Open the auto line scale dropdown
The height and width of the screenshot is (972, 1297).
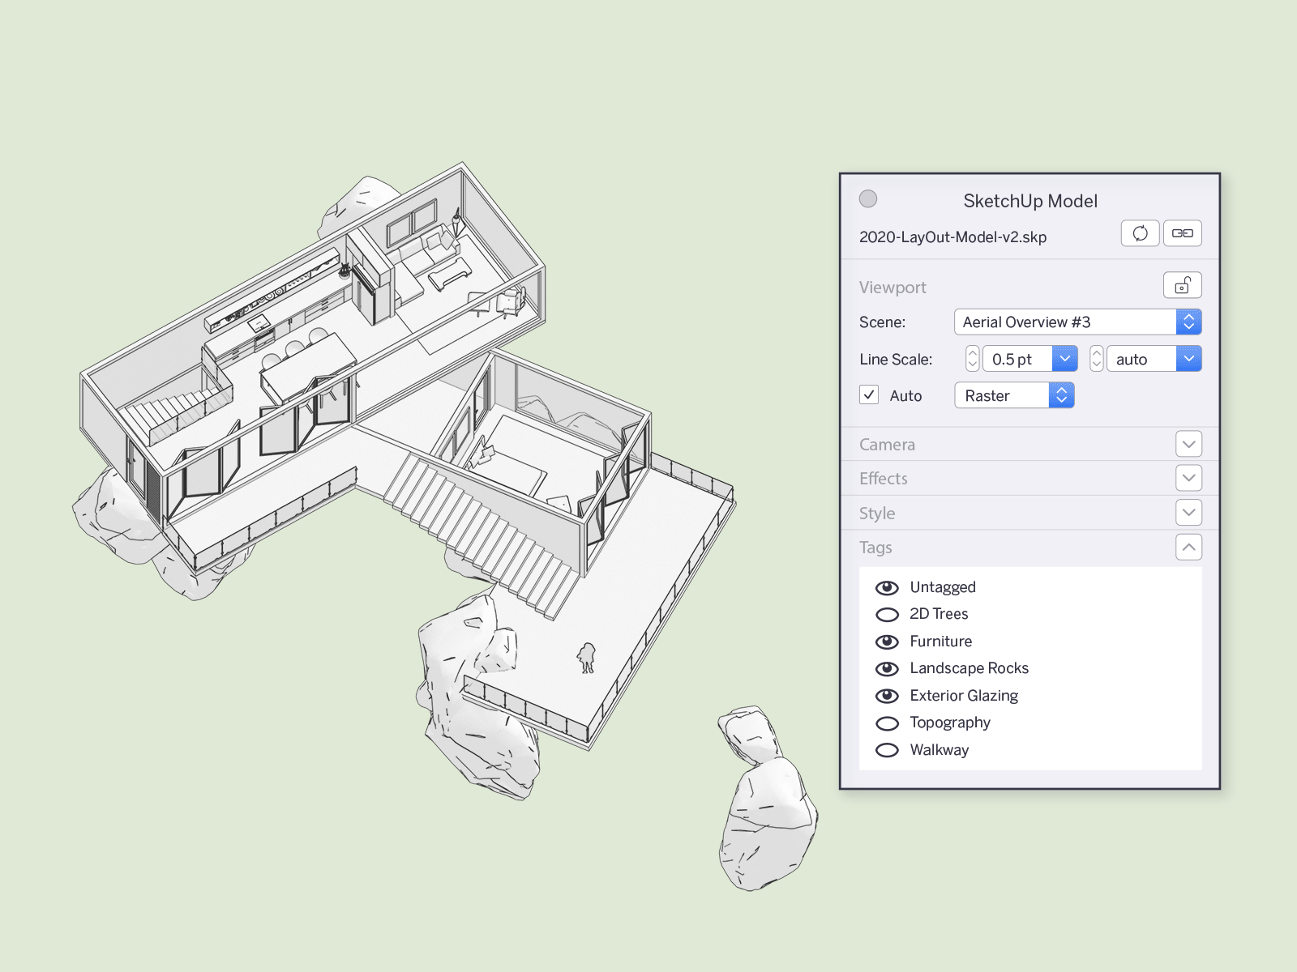[1188, 358]
